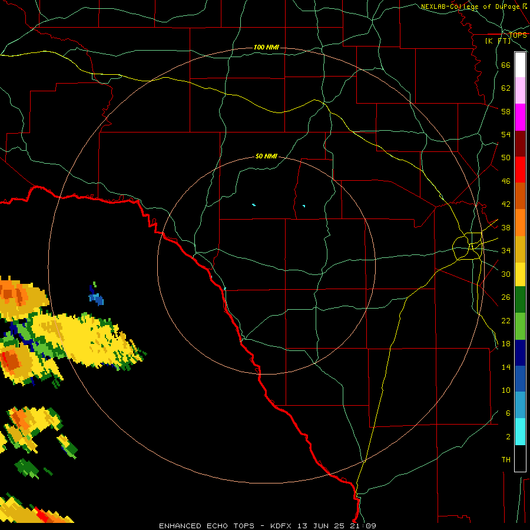Click the "TH" threshold label

(x=506, y=460)
